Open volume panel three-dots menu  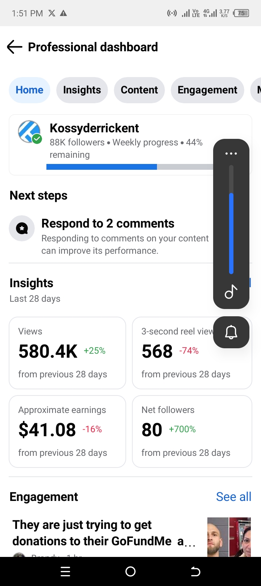231,153
